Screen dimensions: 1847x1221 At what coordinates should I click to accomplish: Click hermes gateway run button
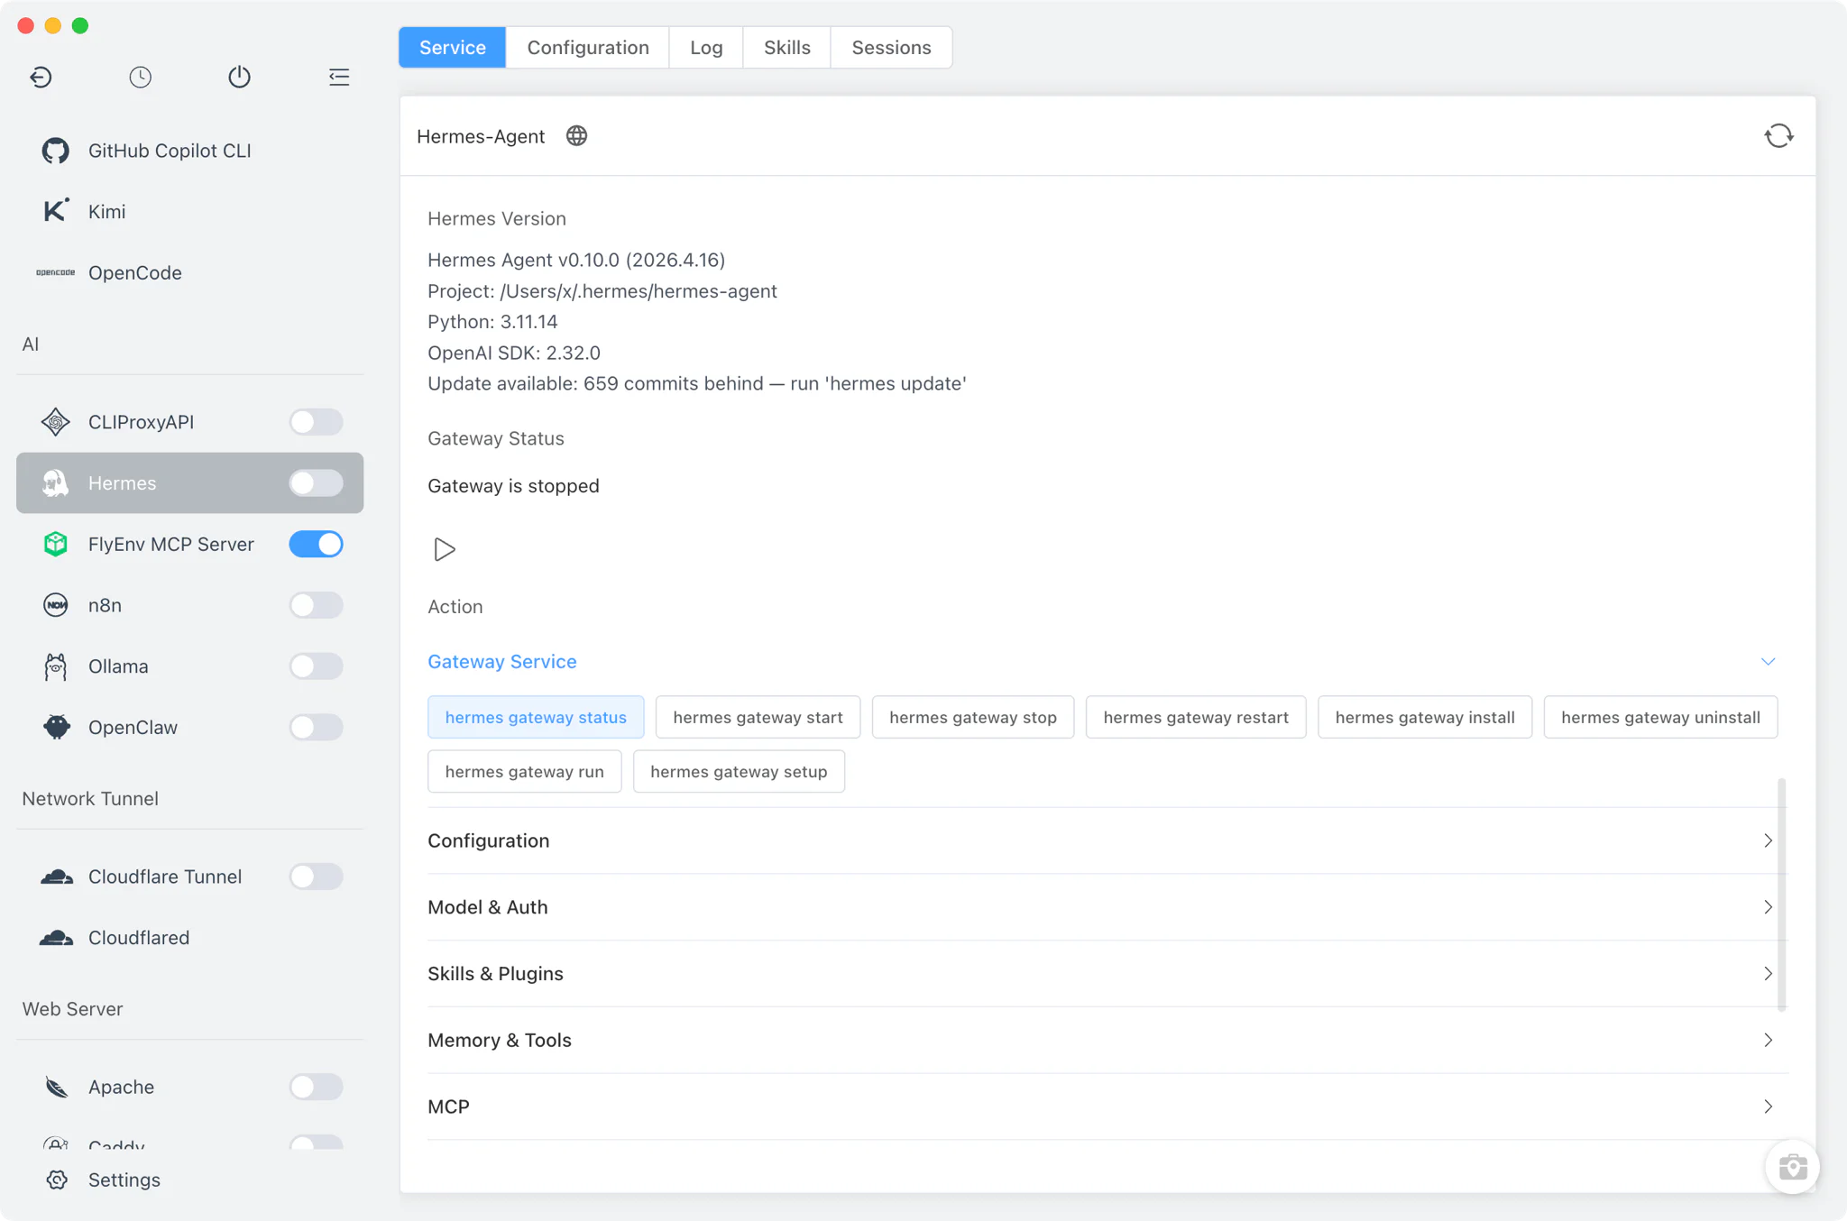[x=525, y=771]
